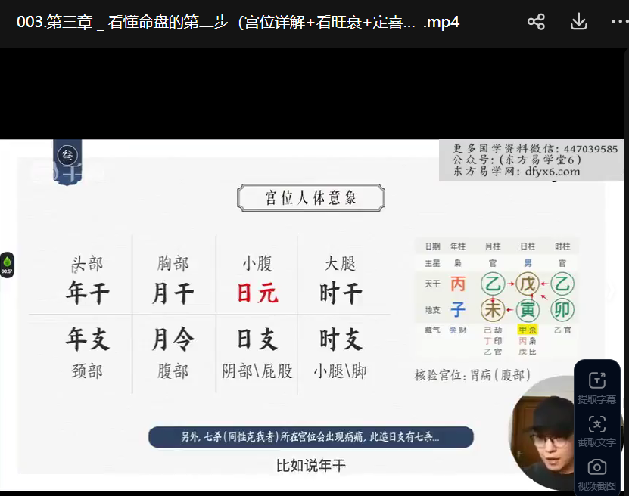Click the 宫位人体意象 heading banner

[310, 198]
